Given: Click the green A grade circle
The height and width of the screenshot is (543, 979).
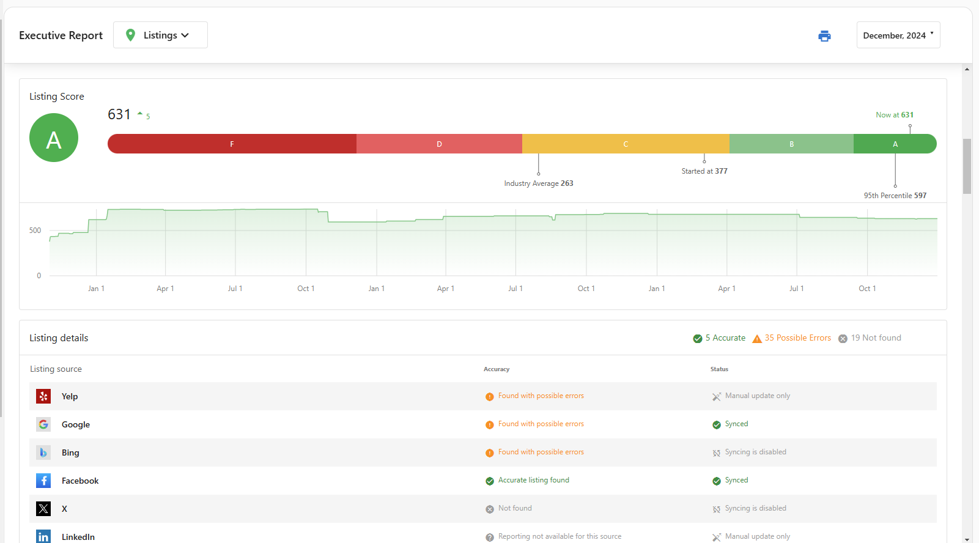Looking at the screenshot, I should pyautogui.click(x=54, y=138).
